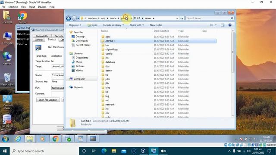Open the view options dropdown arrow
The image size is (276, 155).
click(x=216, y=25)
